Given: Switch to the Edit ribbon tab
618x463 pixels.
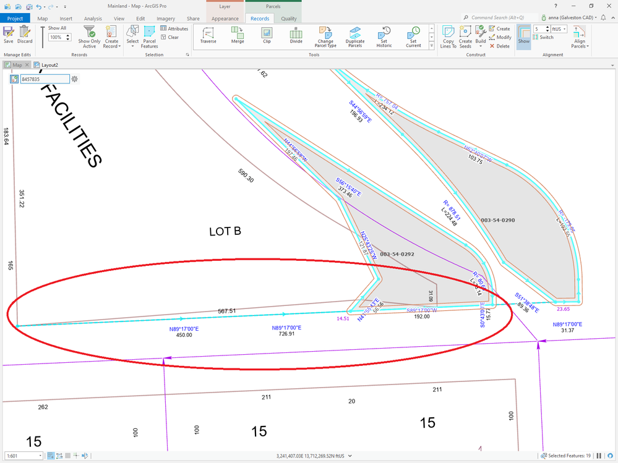Looking at the screenshot, I should (140, 19).
